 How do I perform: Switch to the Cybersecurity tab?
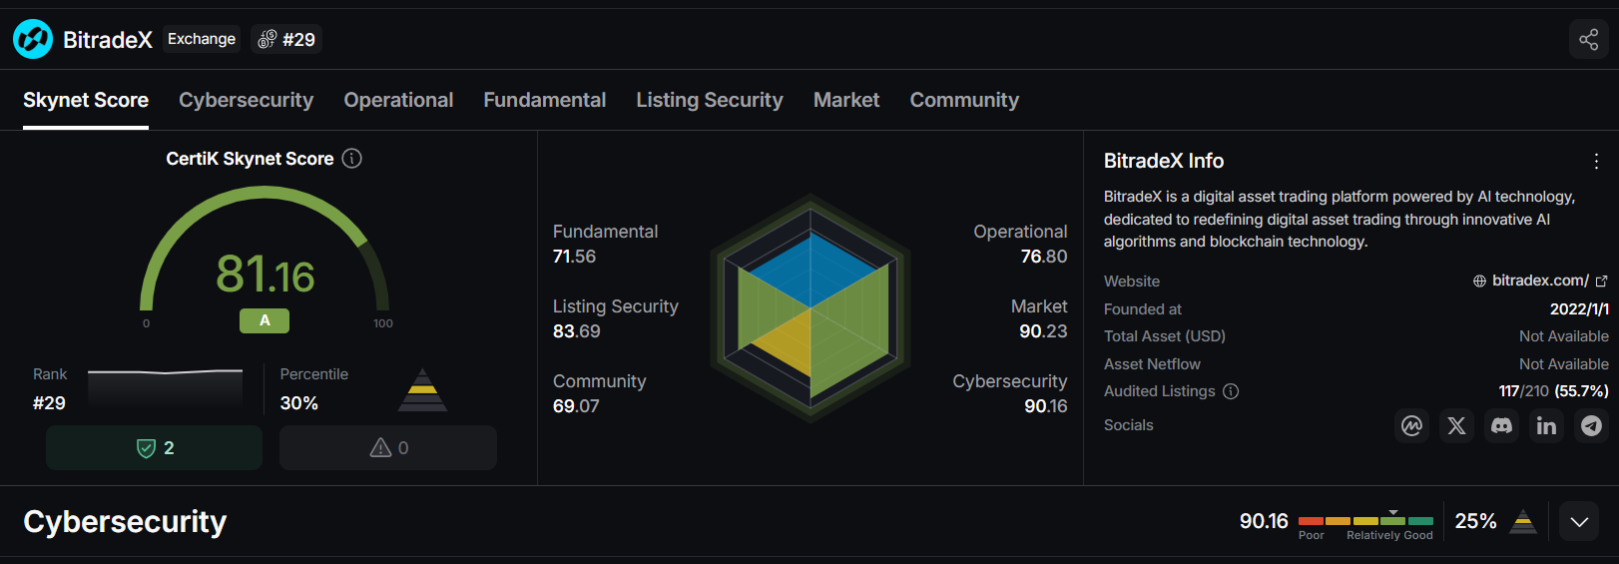tap(246, 100)
